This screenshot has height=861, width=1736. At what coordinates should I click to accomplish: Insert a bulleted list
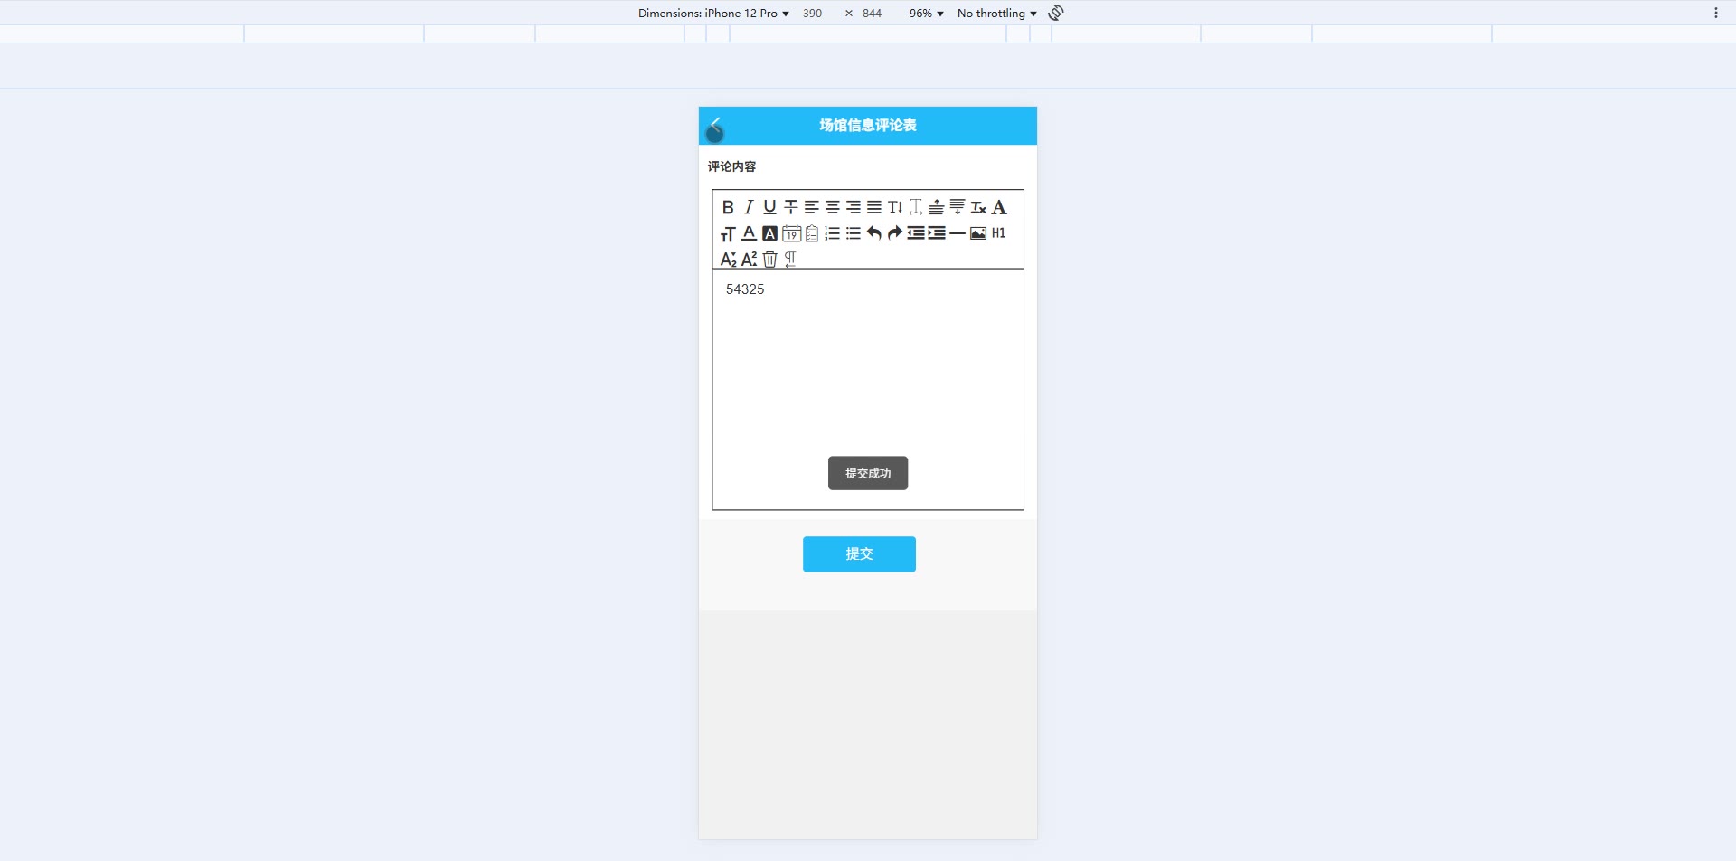853,233
